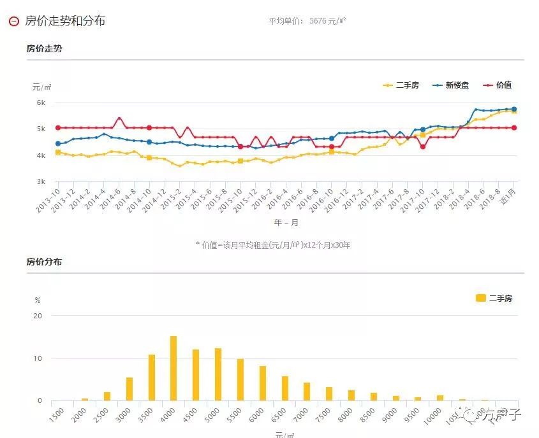Click the 6500 元/㎡ distribution bar

[x=285, y=388]
